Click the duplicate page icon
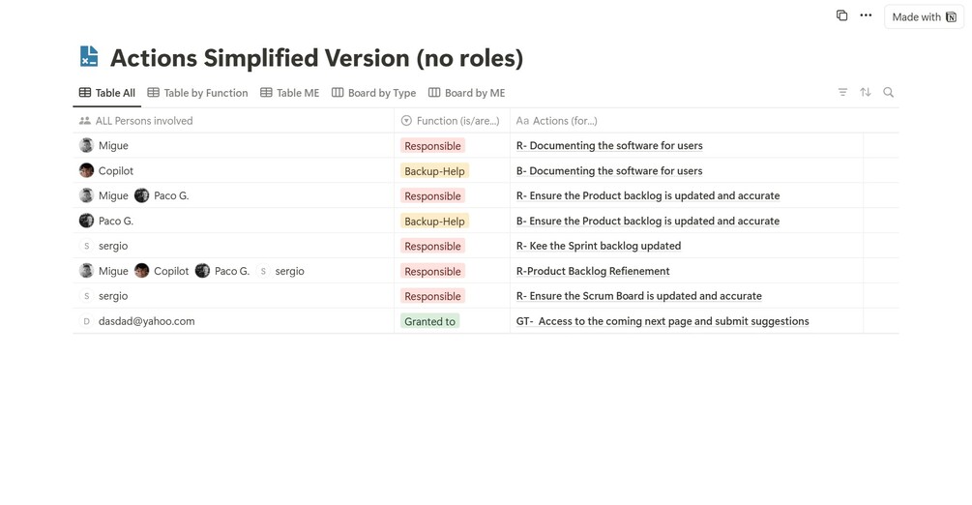The image size is (972, 505). [x=841, y=15]
